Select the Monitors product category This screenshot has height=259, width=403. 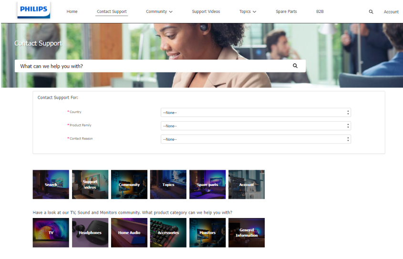coord(207,233)
